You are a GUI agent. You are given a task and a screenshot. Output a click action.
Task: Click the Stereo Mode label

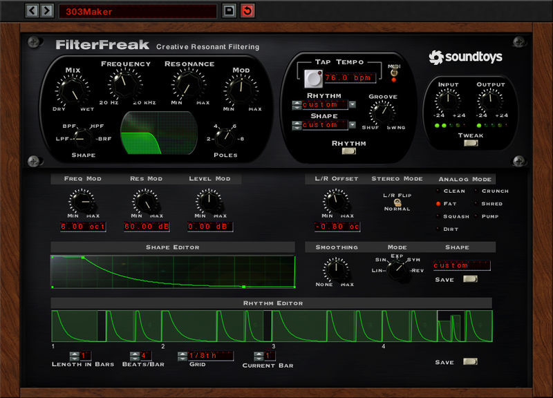[397, 179]
